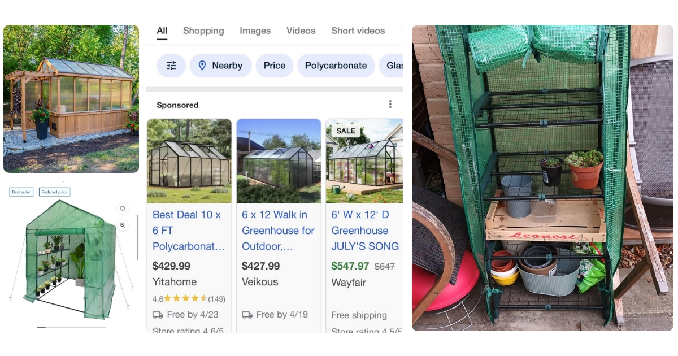
Task: Click the zoom magnifier on product image
Action: point(122,225)
